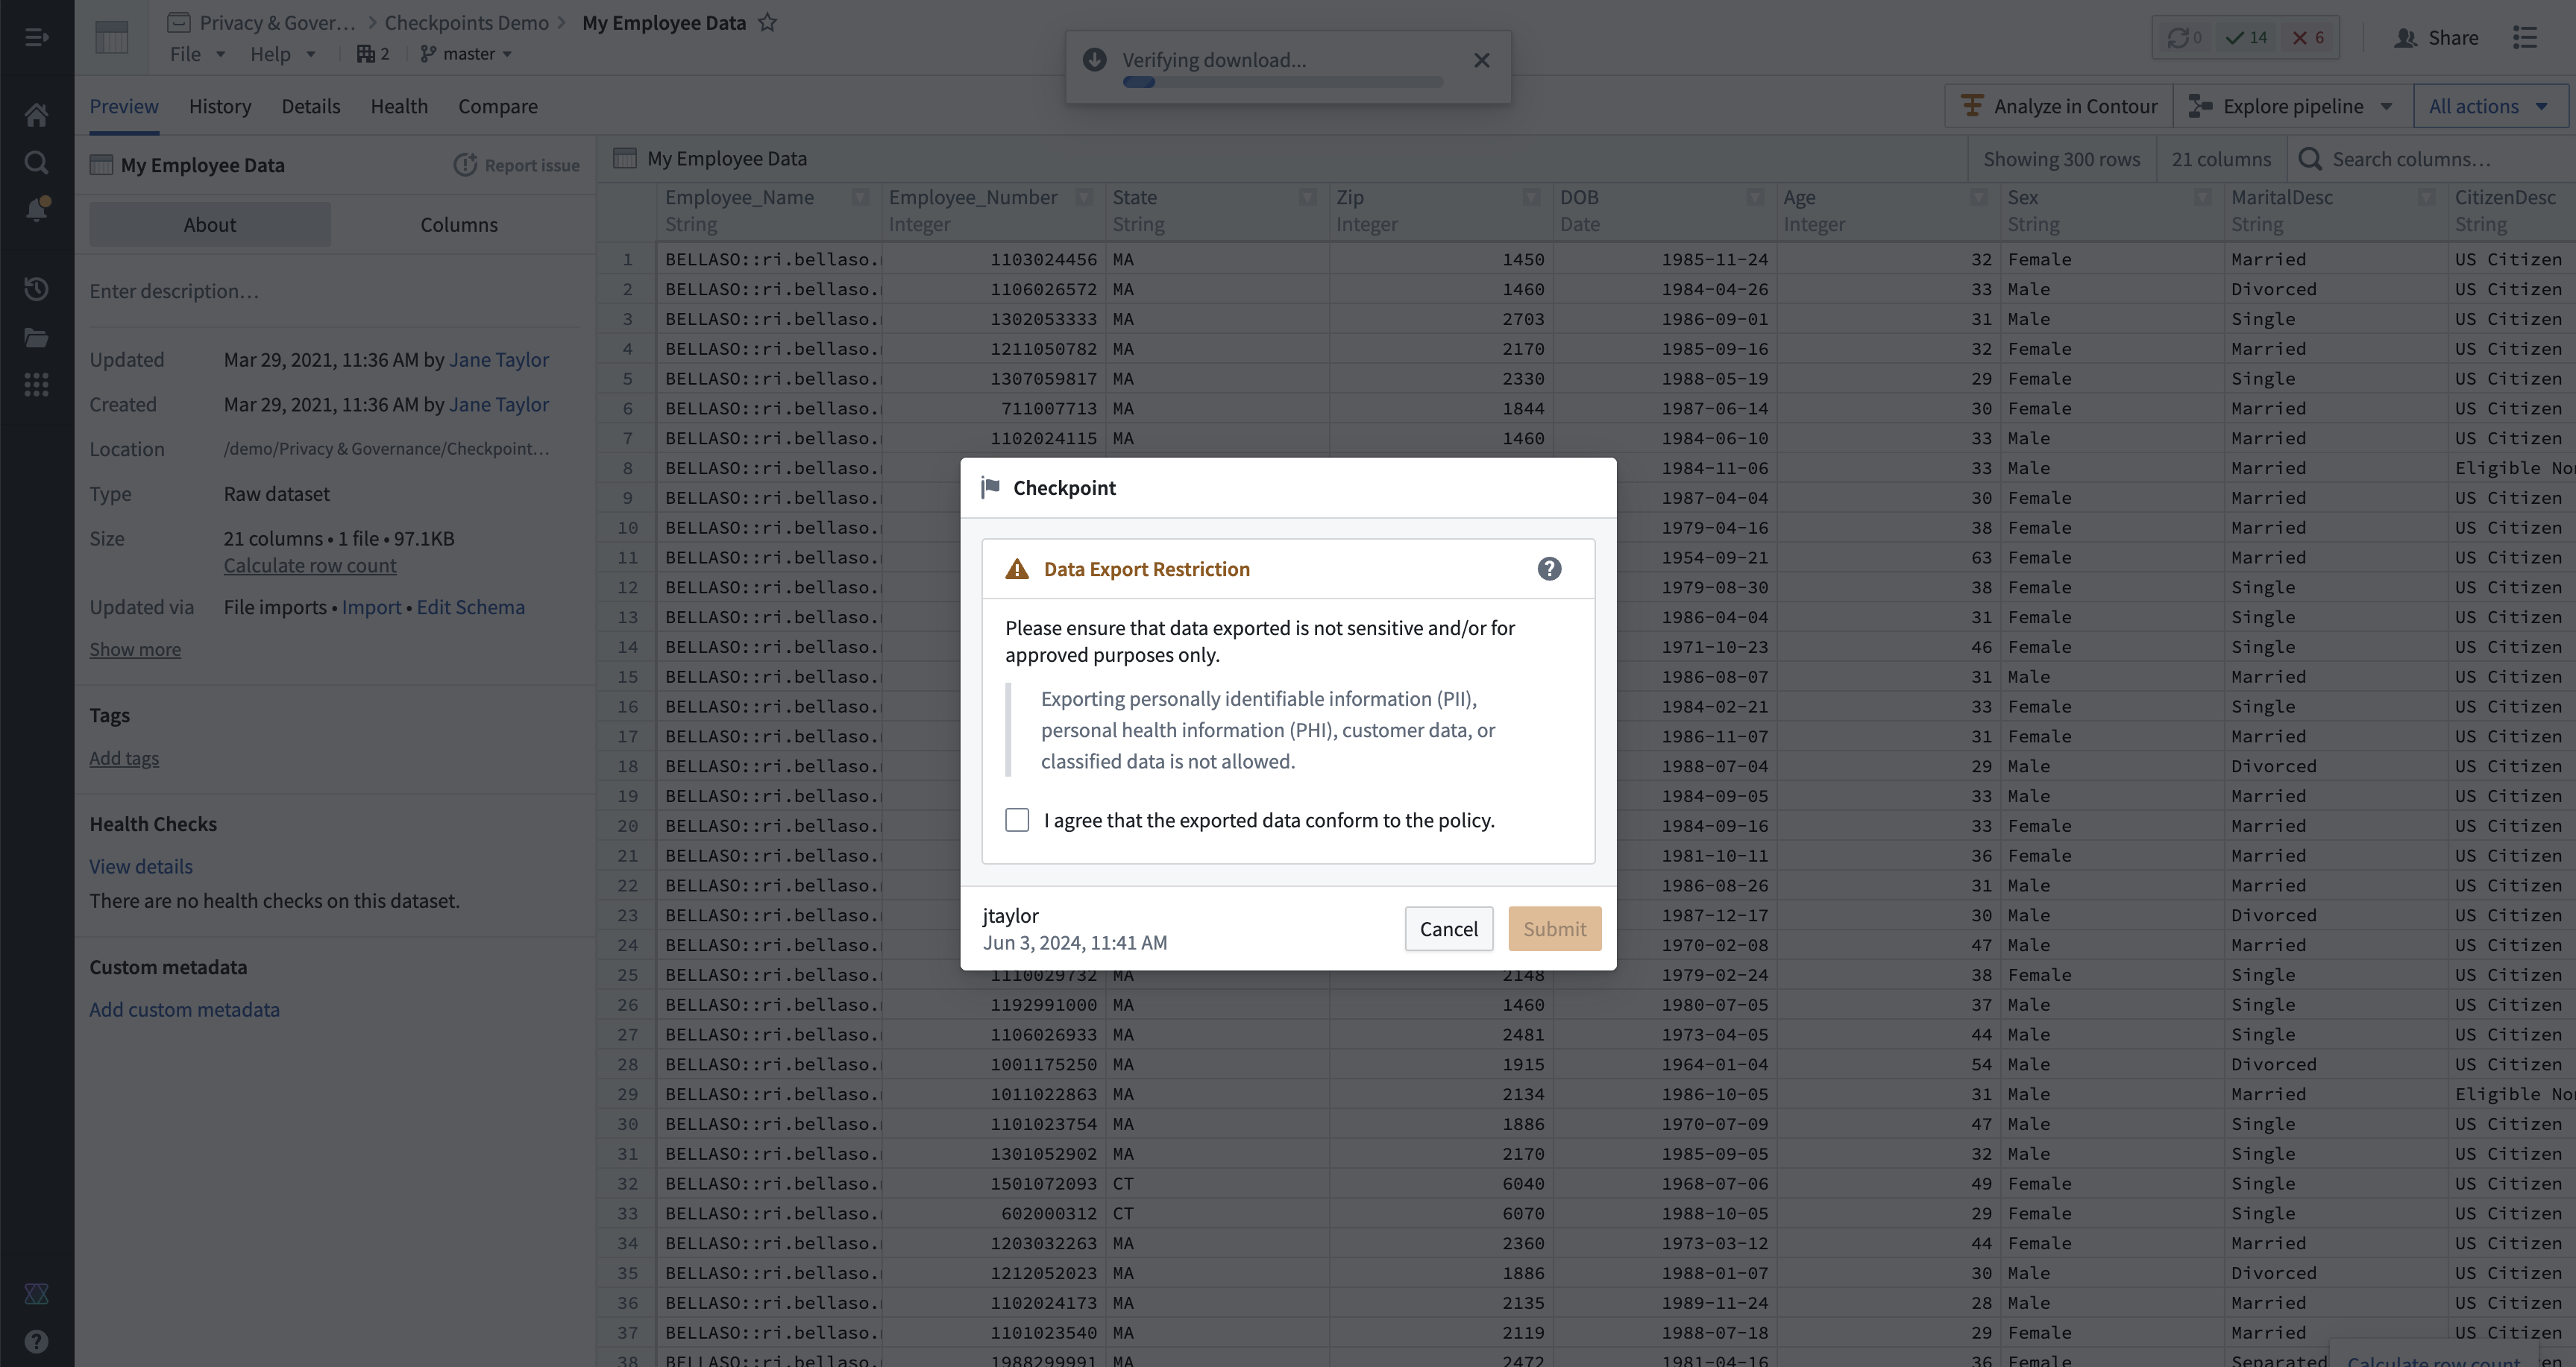The height and width of the screenshot is (1367, 2576).
Task: Switch to the History tab
Action: pos(220,106)
